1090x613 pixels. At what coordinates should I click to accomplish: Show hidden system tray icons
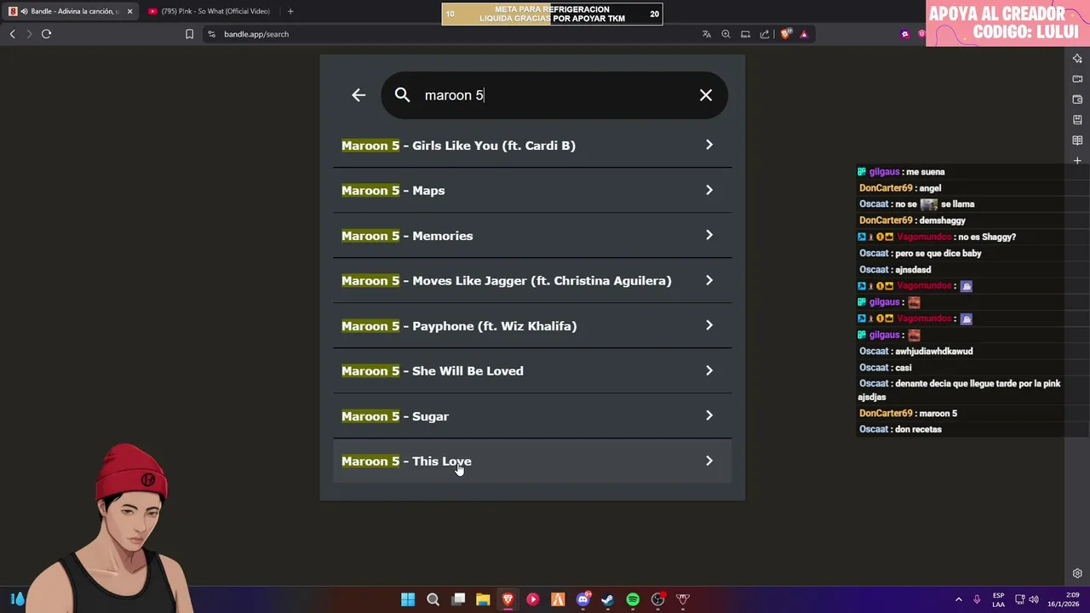pos(958,599)
